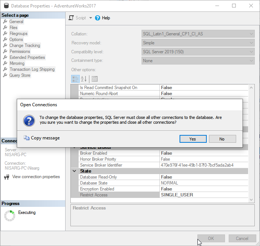View connection properties link
The image size is (260, 246).
[36, 177]
